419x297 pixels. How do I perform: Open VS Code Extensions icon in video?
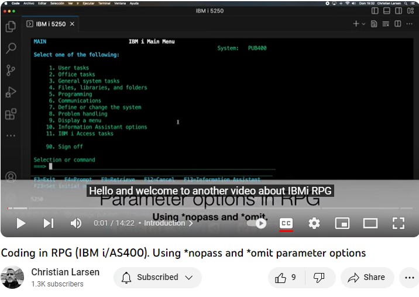click(11, 114)
